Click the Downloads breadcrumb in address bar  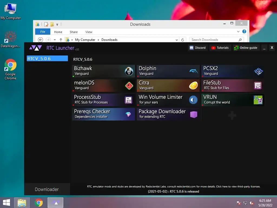109,40
